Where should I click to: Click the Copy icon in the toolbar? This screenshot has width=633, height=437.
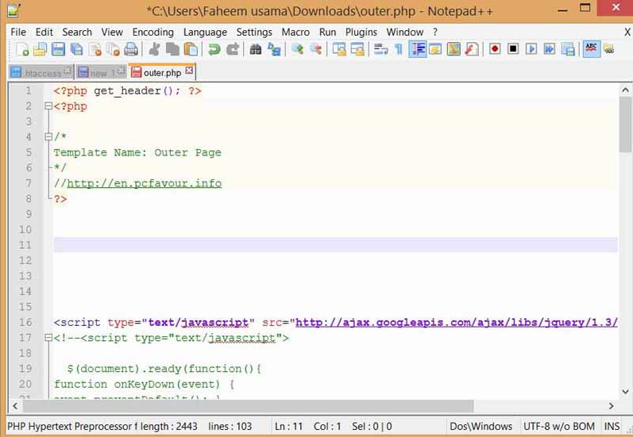(172, 49)
